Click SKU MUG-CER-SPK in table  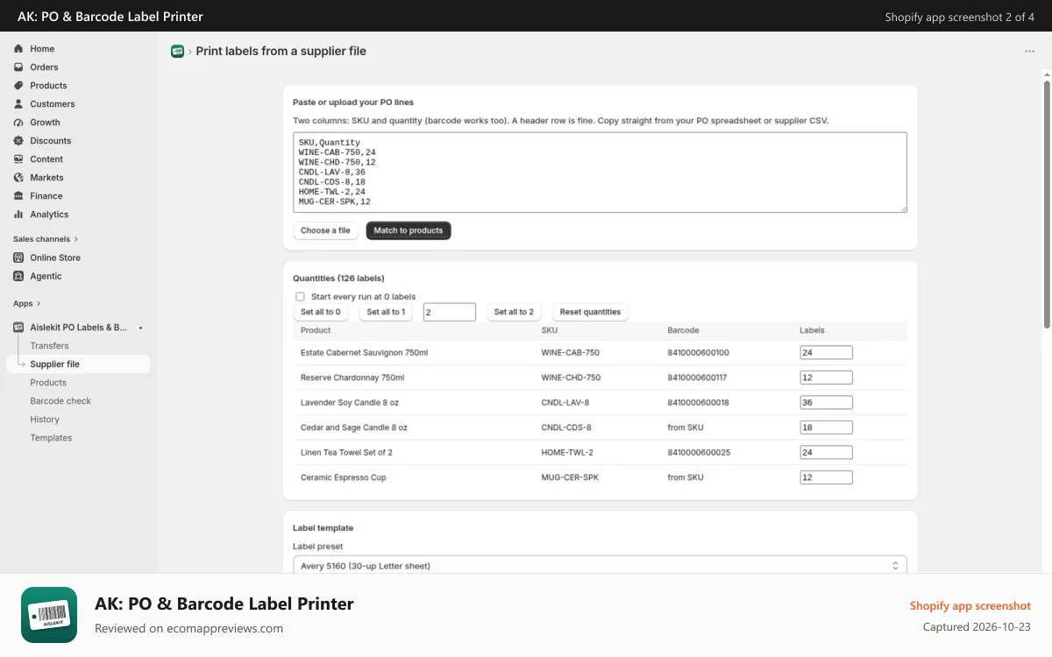tap(571, 477)
